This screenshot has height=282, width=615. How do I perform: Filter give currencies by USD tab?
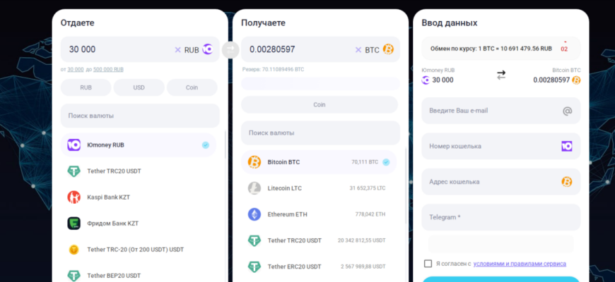[x=139, y=87]
